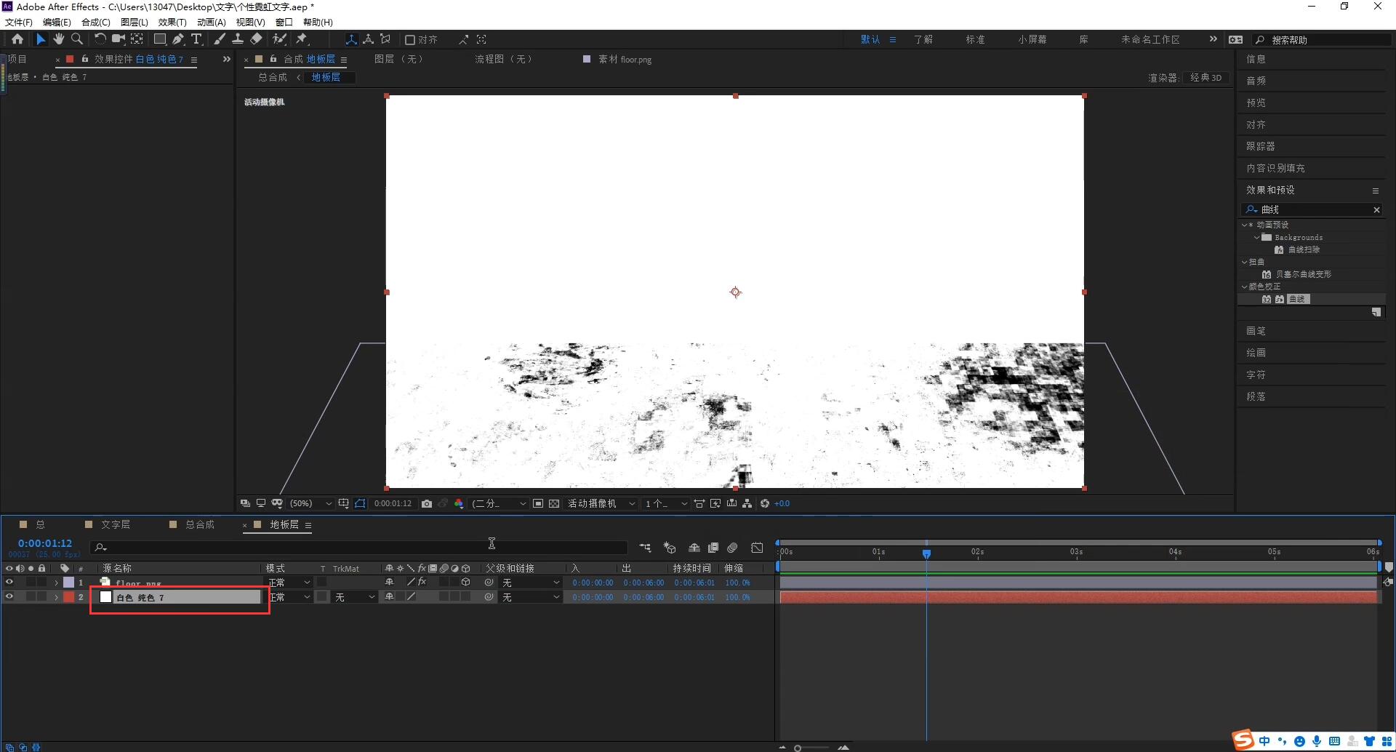Click the local axis mode icon
Screen dimensions: 1396x752
pyautogui.click(x=351, y=39)
